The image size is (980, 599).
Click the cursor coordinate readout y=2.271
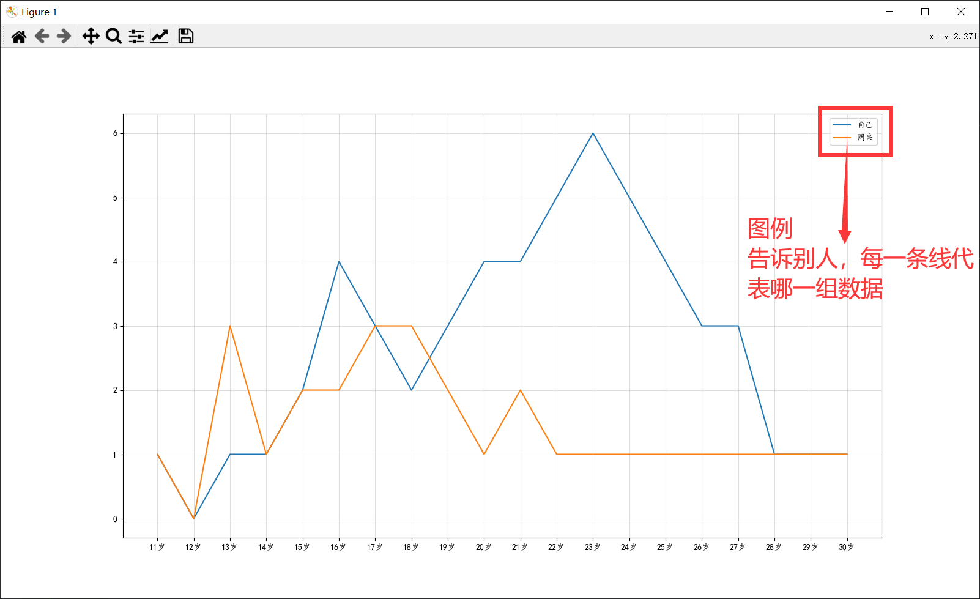[960, 37]
